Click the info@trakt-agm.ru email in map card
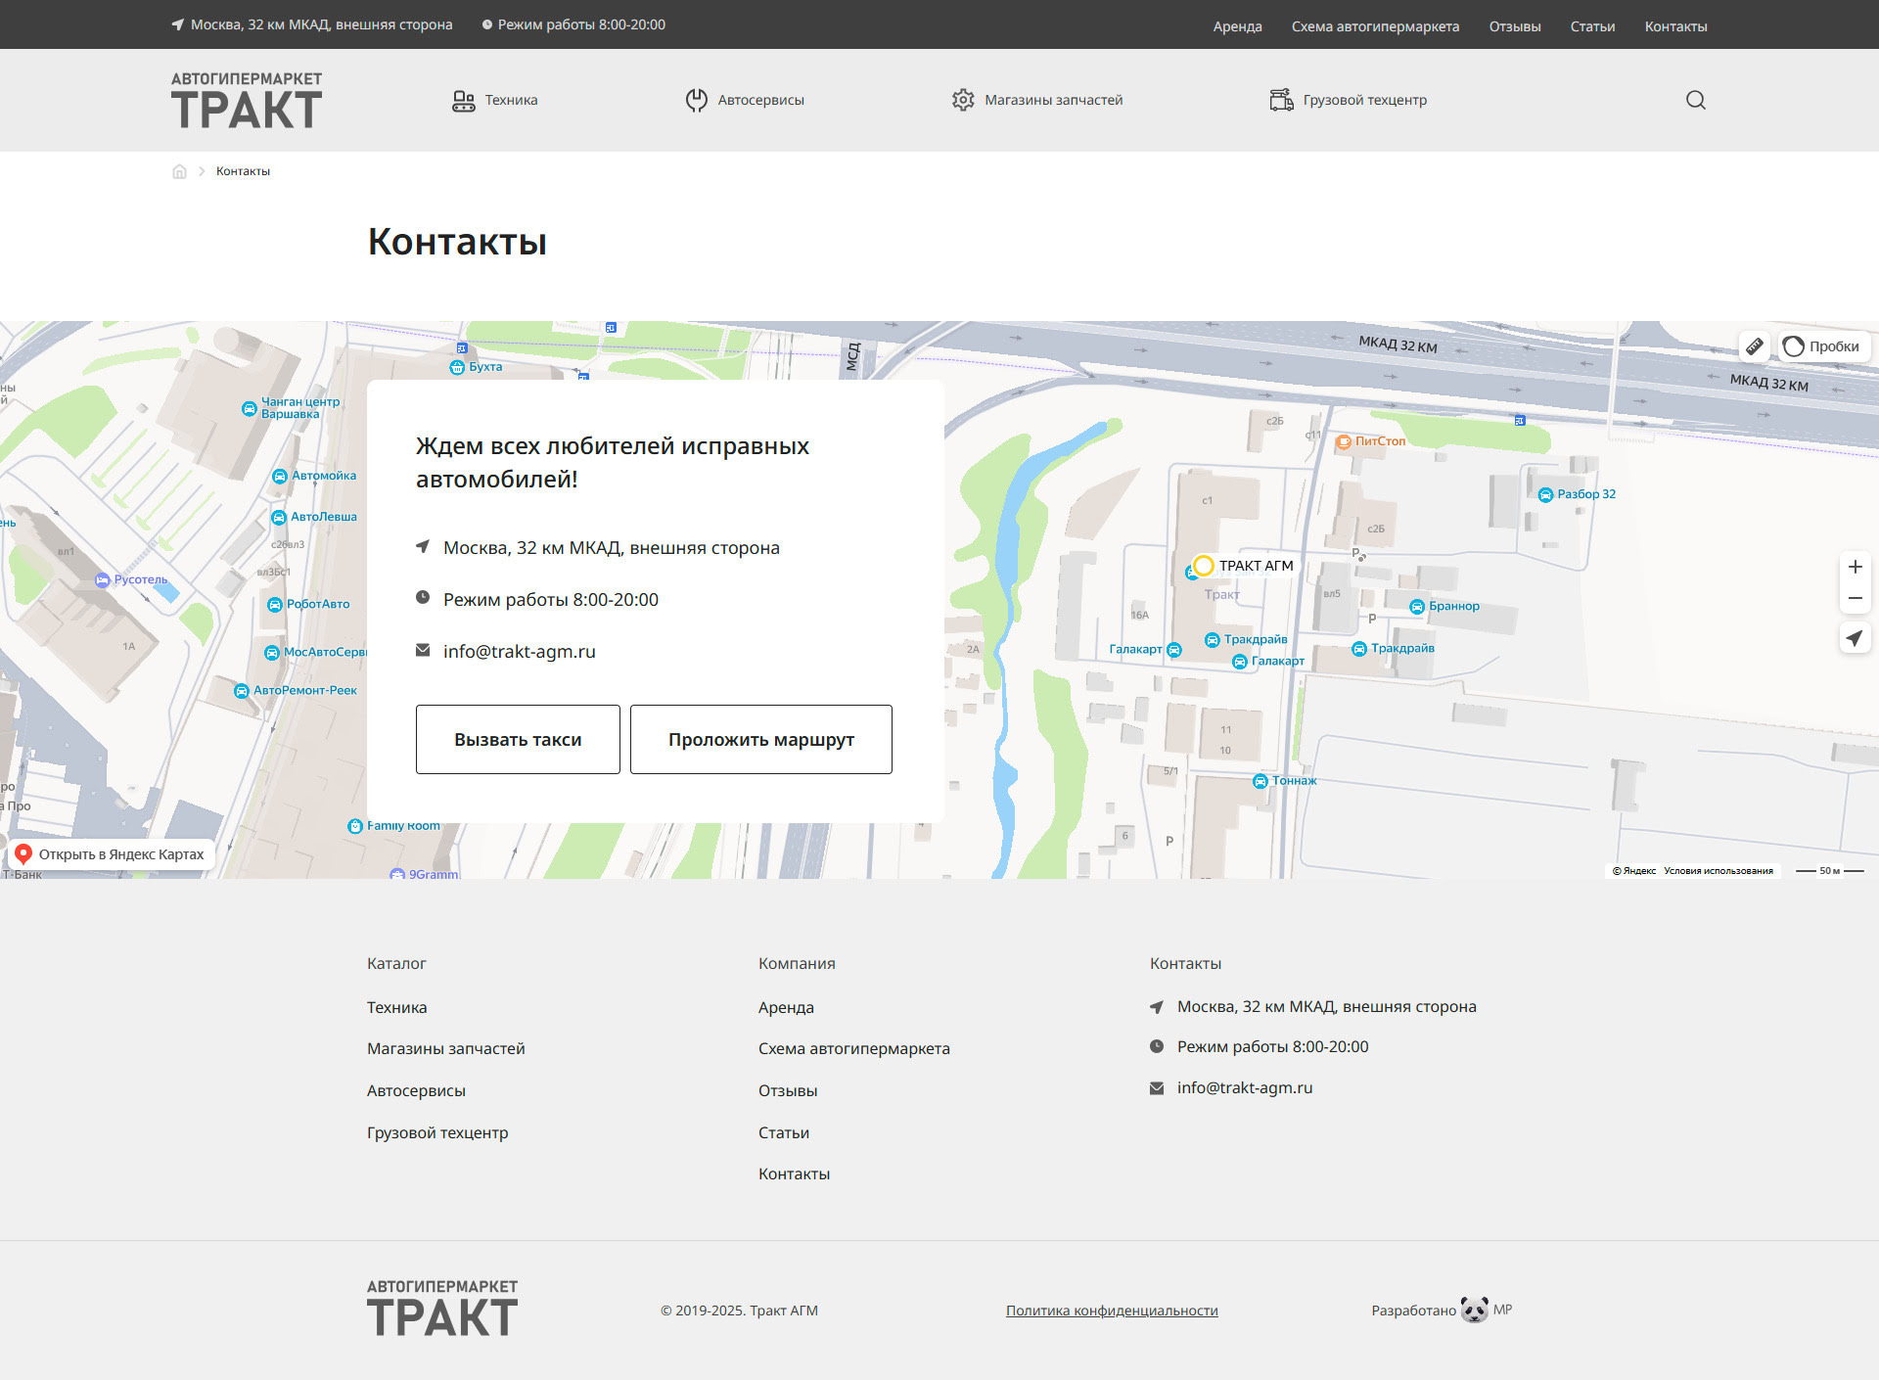Viewport: 1879px width, 1380px height. point(519,652)
